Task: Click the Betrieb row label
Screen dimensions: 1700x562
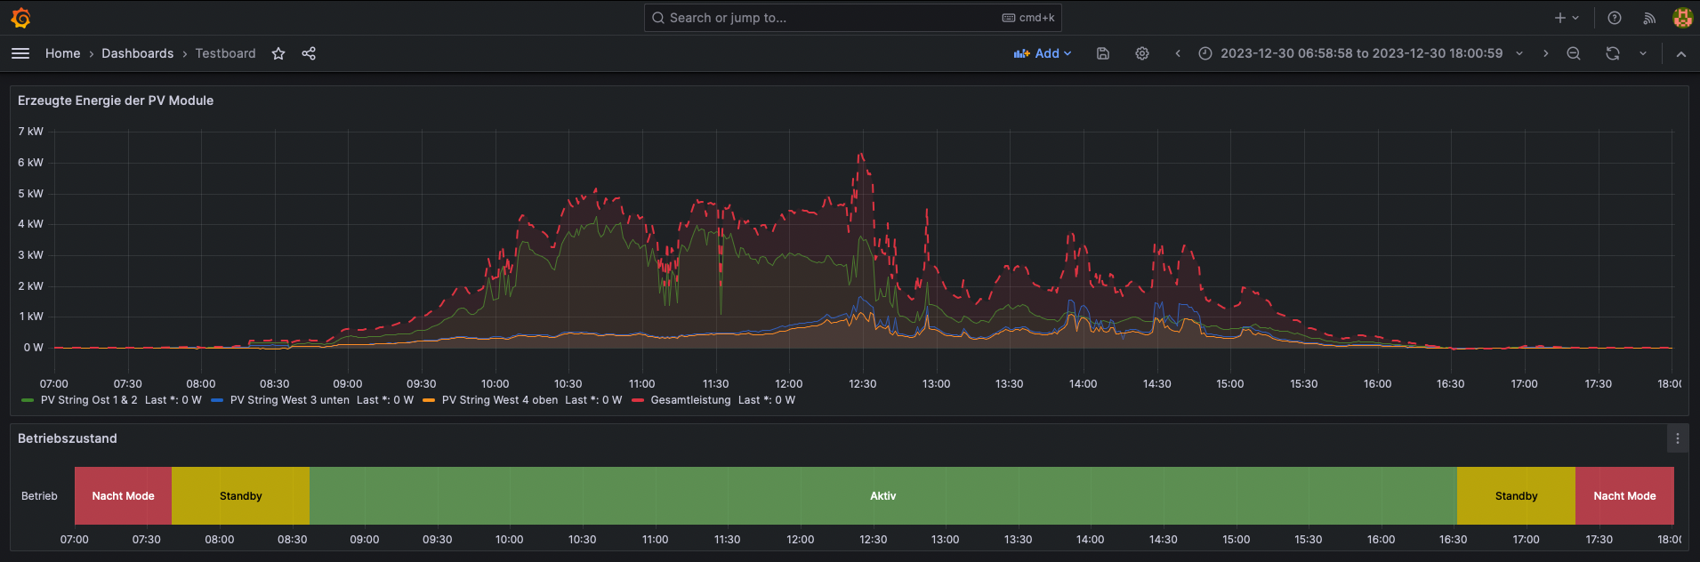Action: point(39,496)
